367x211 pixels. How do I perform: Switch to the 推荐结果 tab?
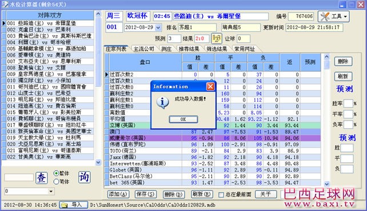click(x=189, y=49)
